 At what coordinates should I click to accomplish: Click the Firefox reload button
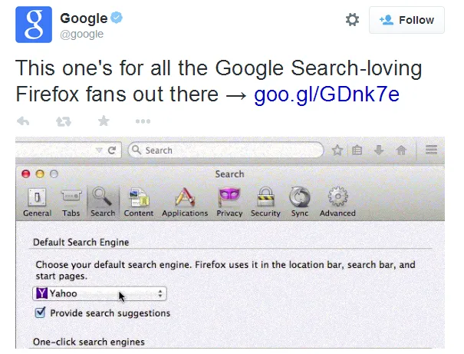click(x=112, y=151)
